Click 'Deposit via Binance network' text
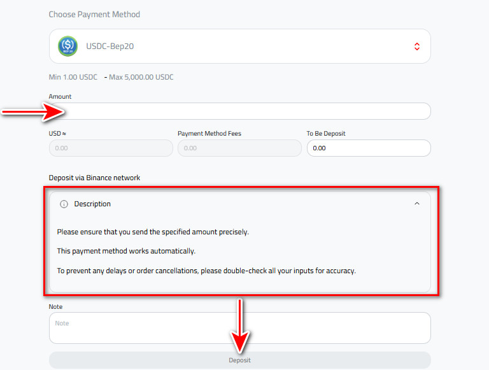 [94, 178]
